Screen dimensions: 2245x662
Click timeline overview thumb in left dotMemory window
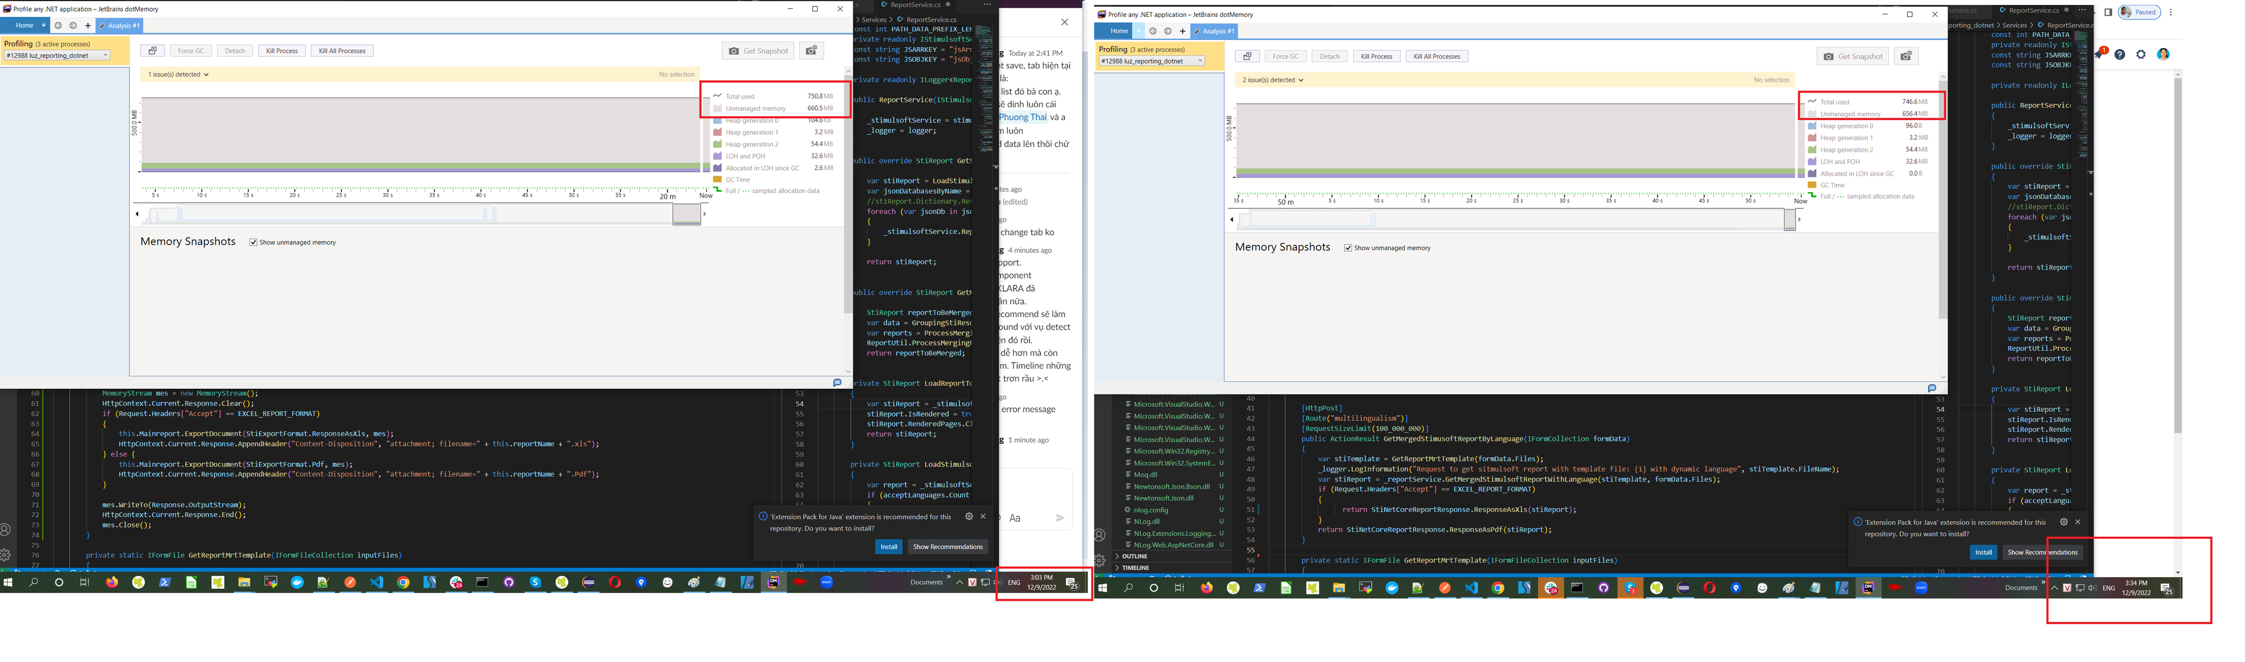pyautogui.click(x=687, y=214)
